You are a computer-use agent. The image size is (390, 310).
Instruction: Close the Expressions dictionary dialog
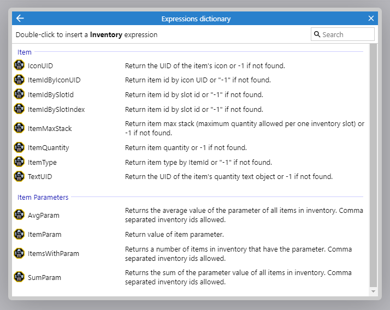pos(371,19)
